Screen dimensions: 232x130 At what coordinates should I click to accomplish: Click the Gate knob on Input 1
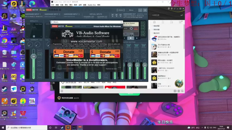pyautogui.click(x=37, y=44)
